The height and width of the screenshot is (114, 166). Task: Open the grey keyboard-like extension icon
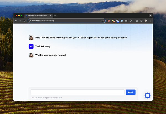pyautogui.click(x=126, y=21)
